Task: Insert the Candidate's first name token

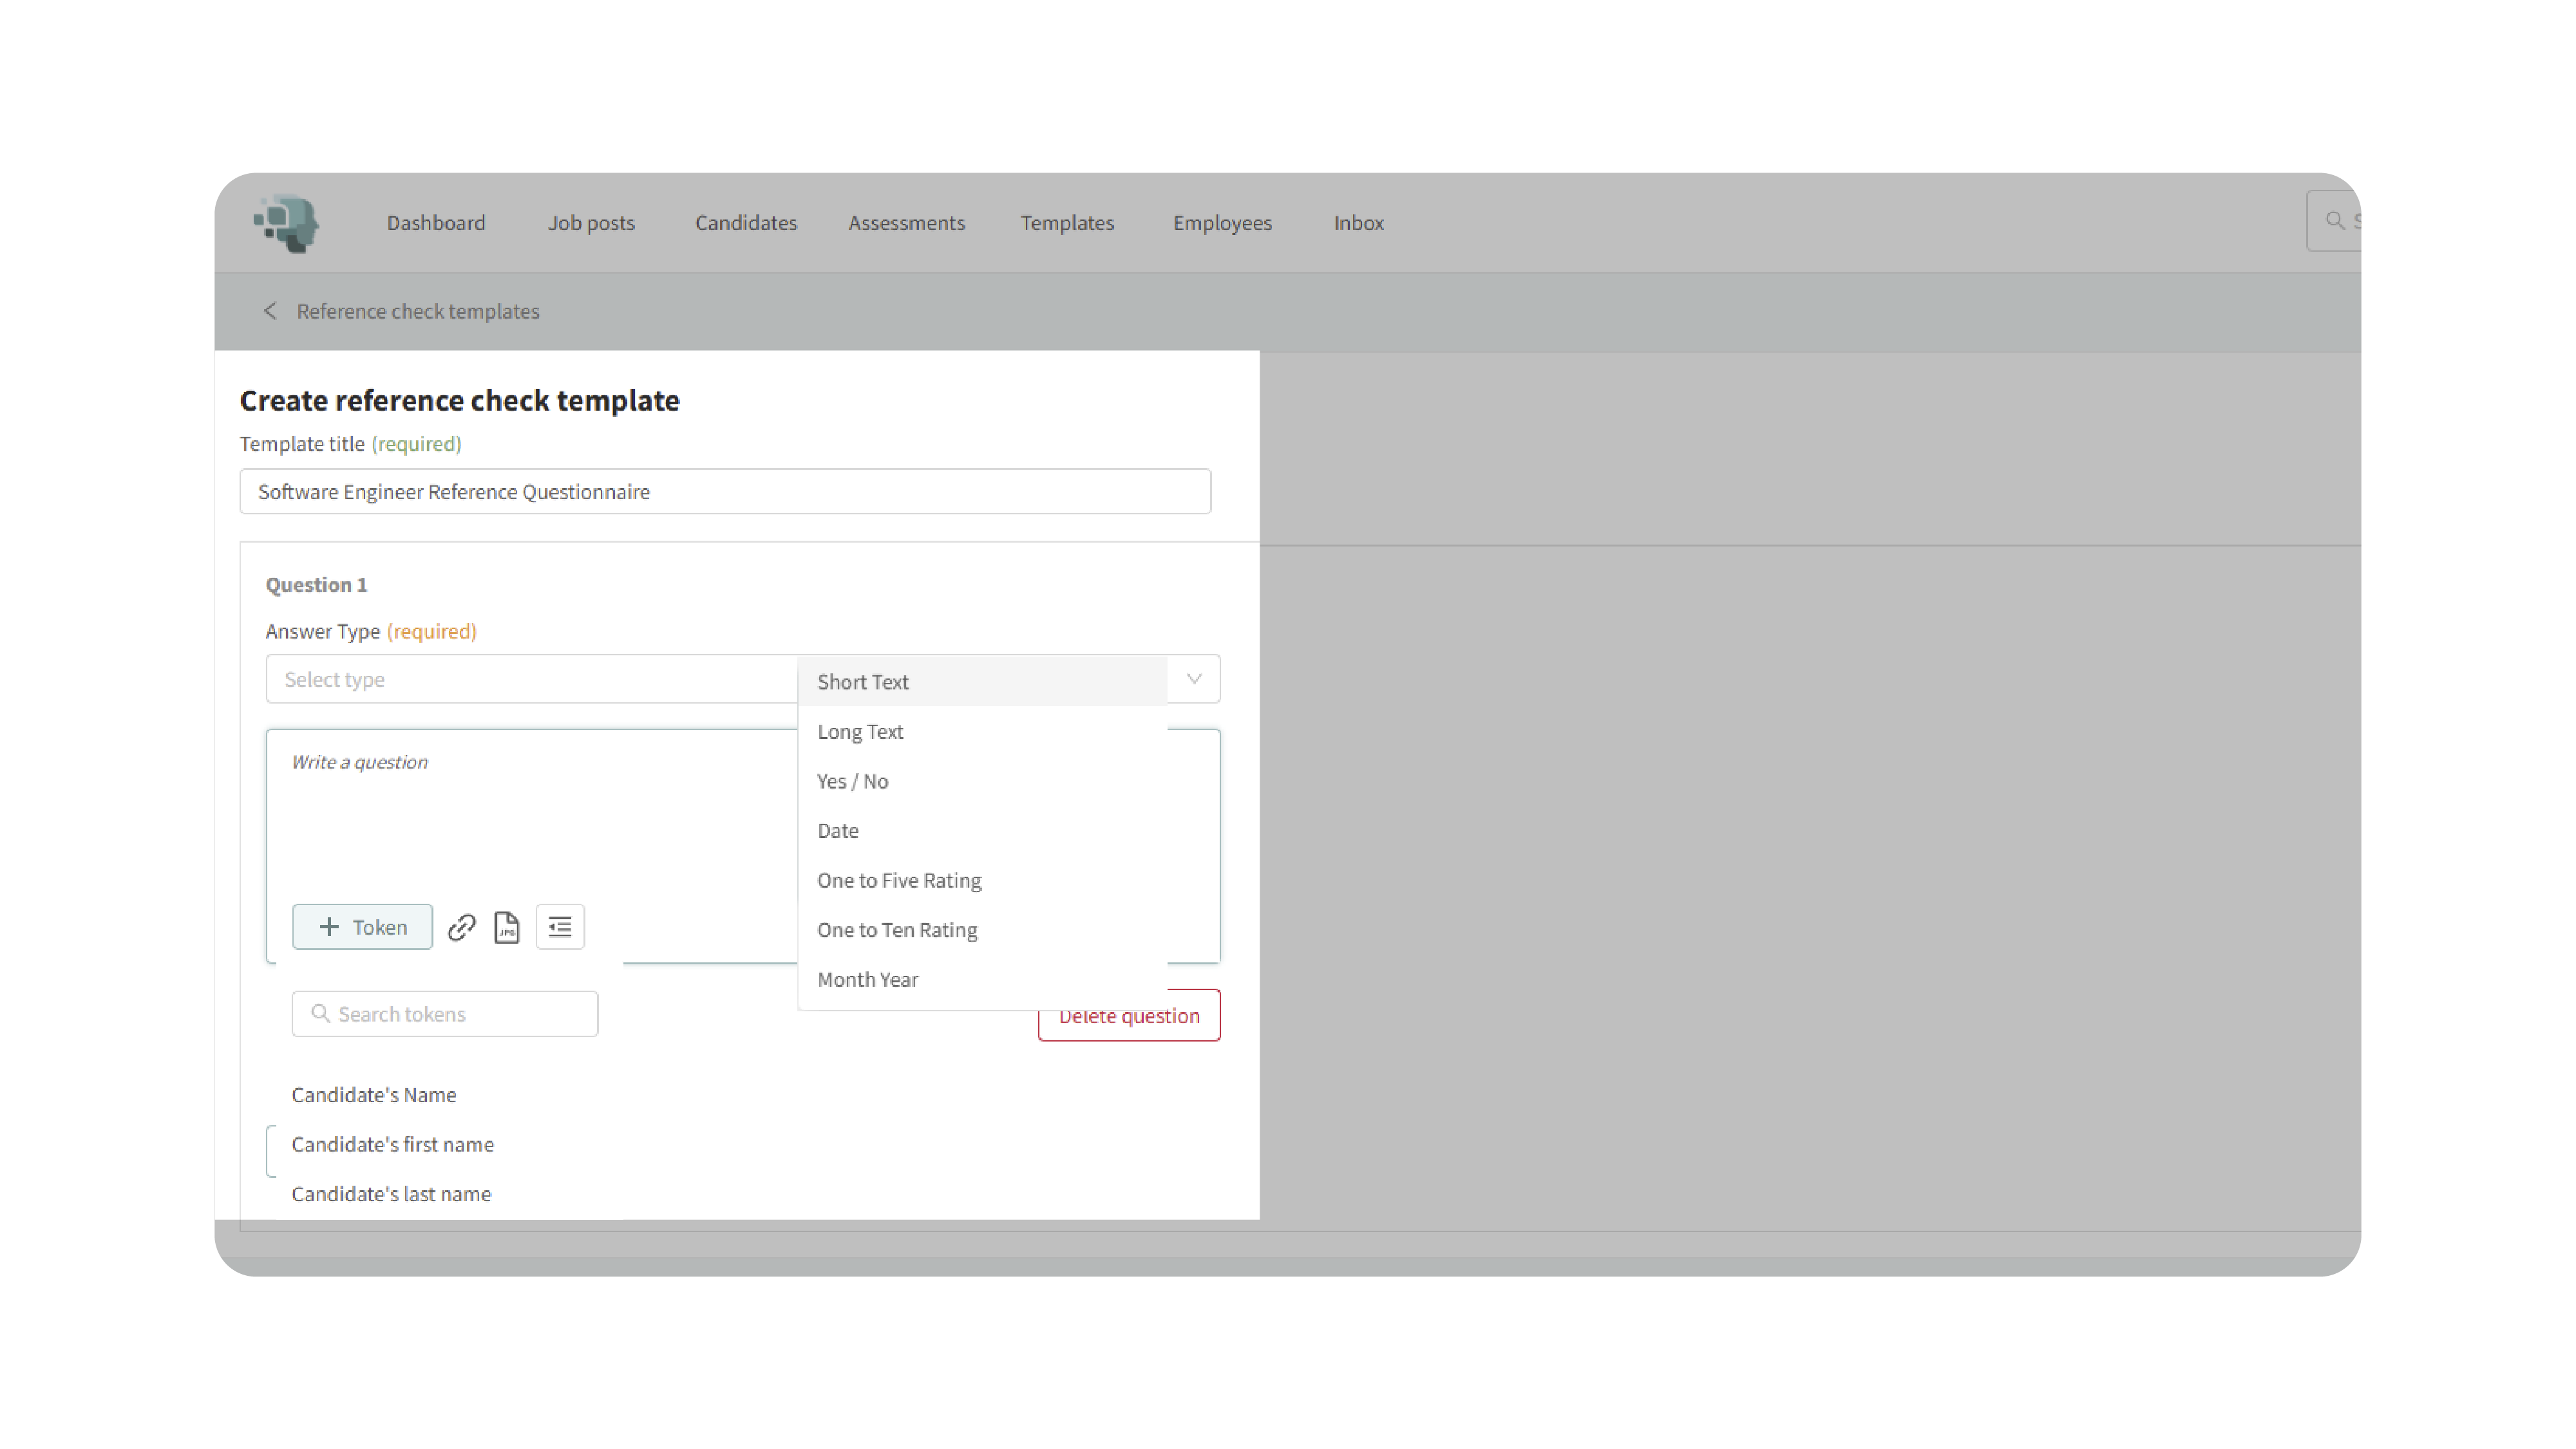Action: tap(392, 1145)
